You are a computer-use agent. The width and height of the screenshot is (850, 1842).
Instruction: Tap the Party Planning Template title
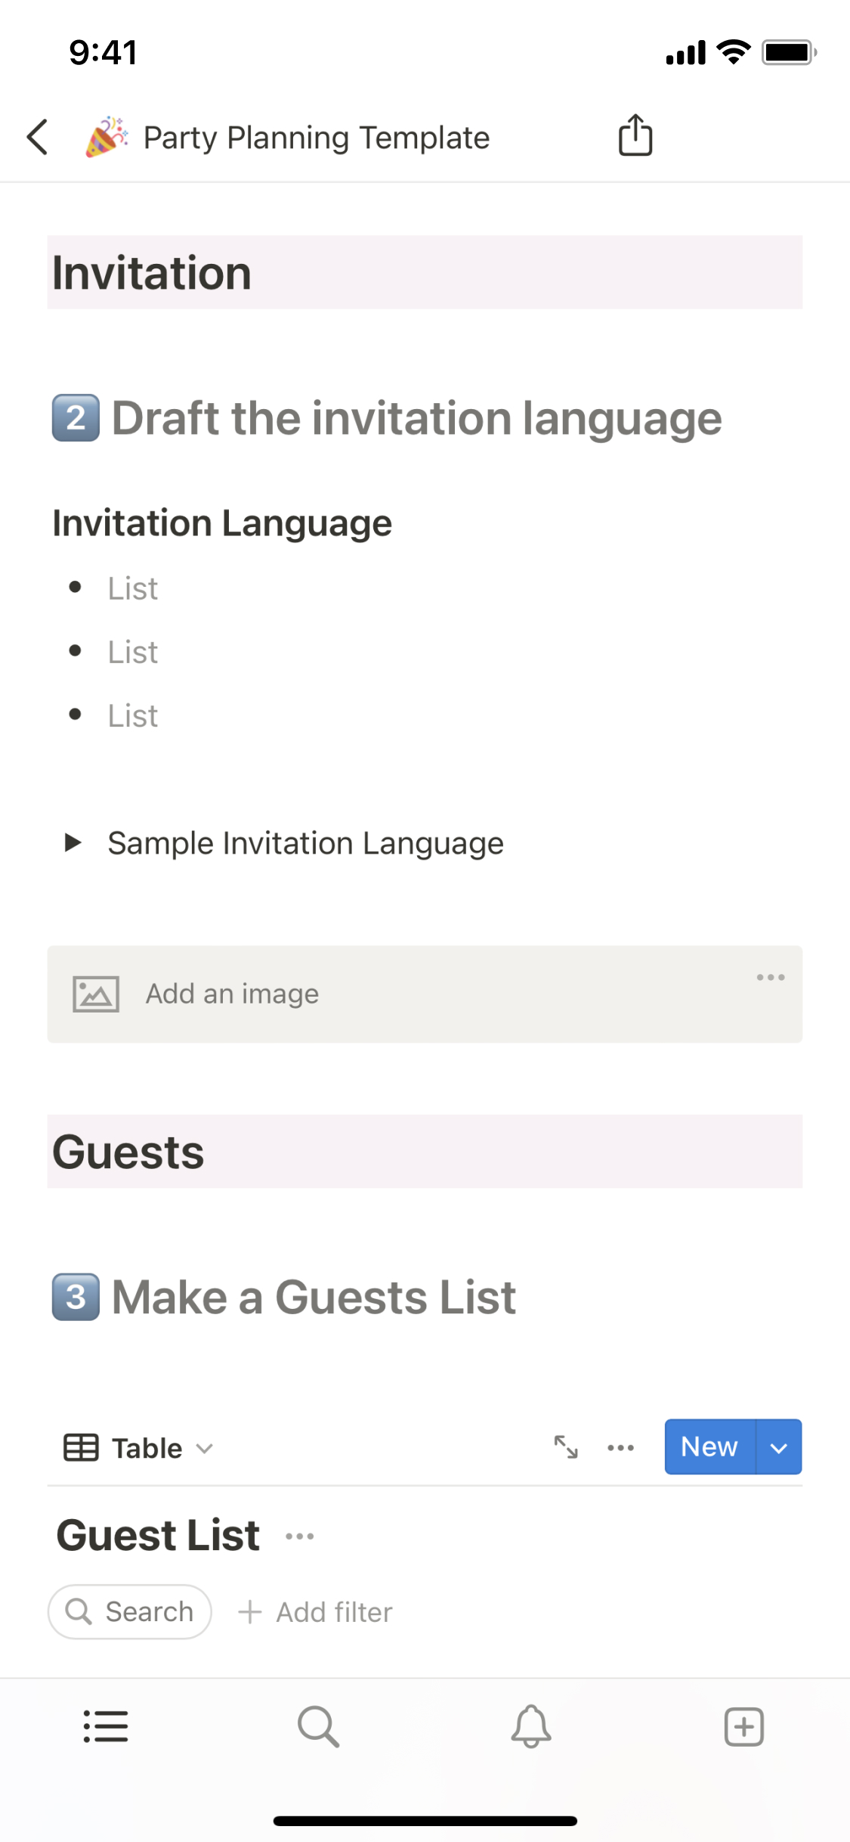[316, 138]
